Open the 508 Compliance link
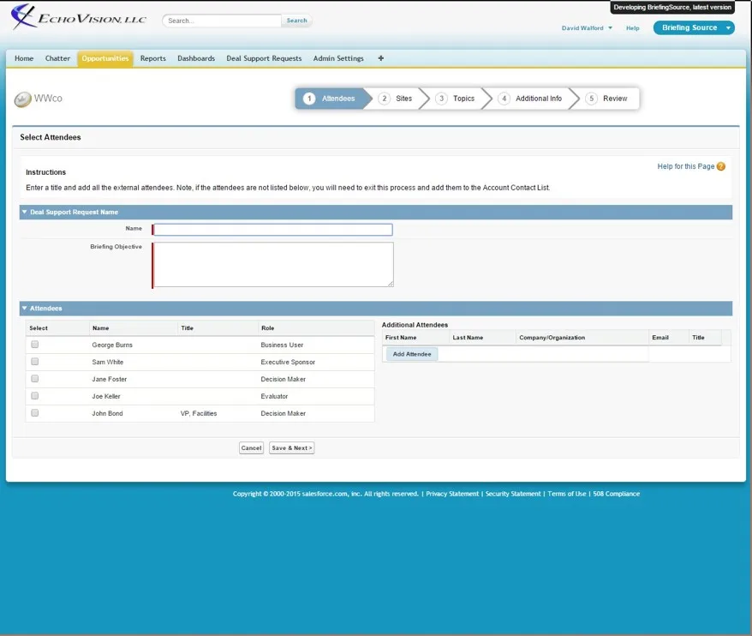Screen dimensions: 752x636 click(x=617, y=494)
